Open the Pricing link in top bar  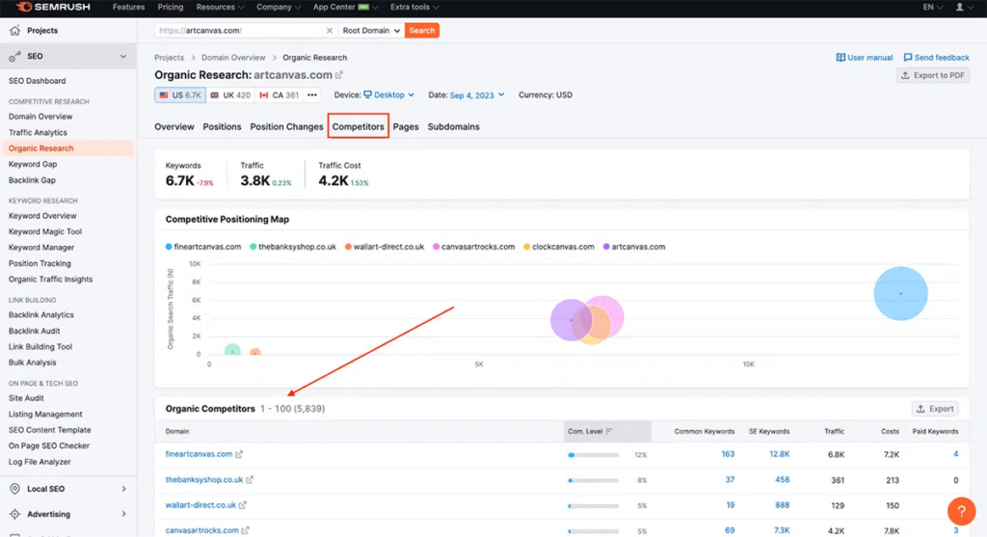170,7
